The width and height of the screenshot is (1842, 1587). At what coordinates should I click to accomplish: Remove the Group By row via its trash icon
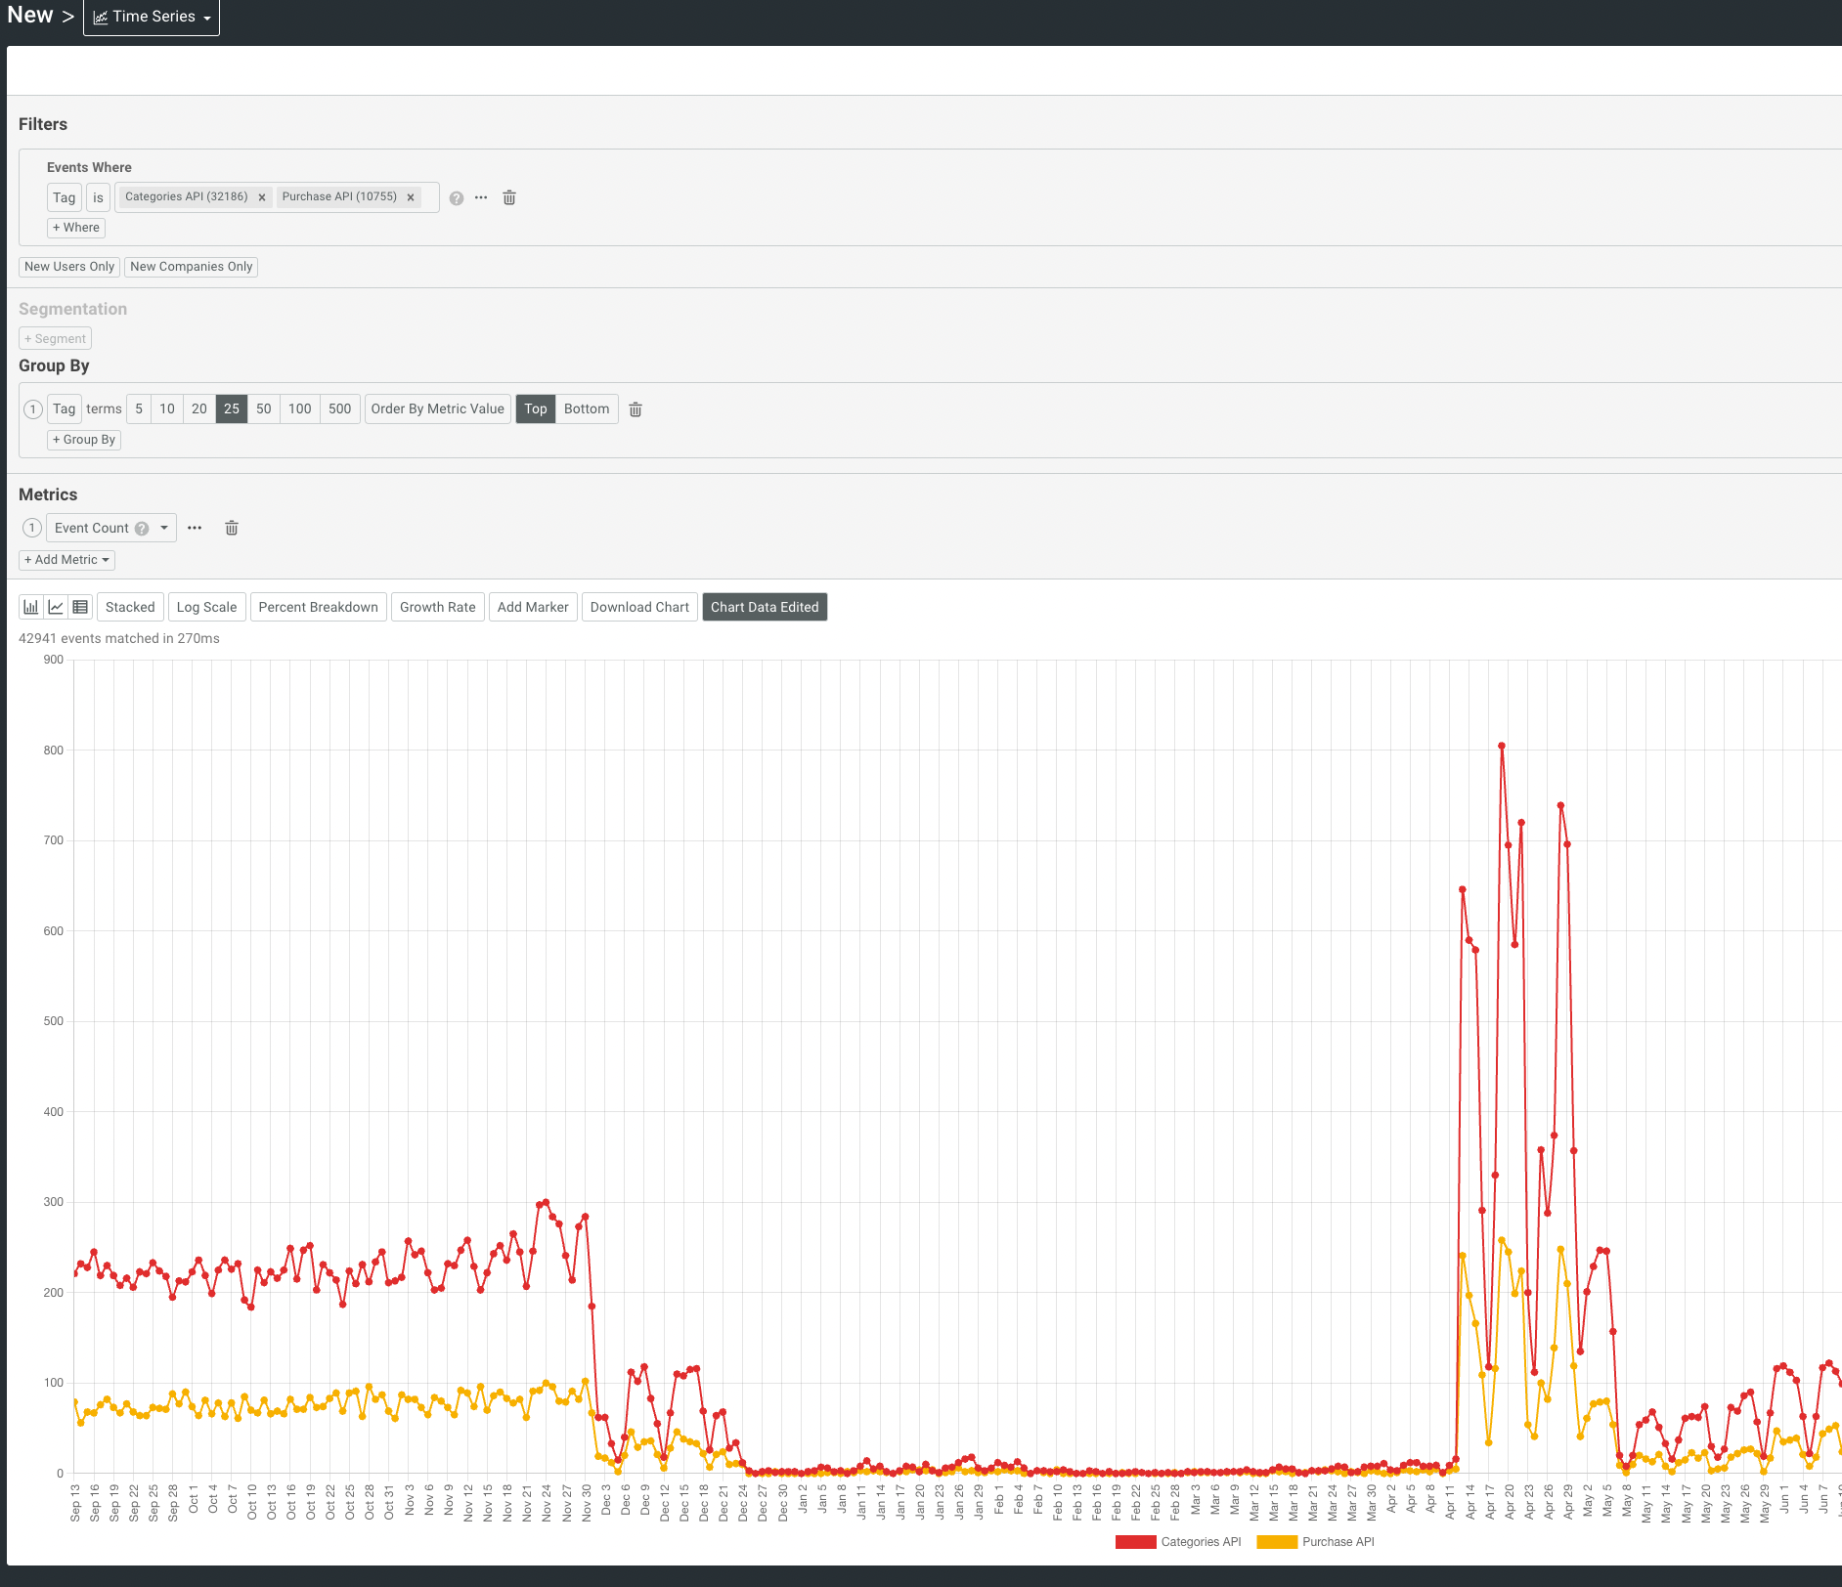(x=636, y=409)
